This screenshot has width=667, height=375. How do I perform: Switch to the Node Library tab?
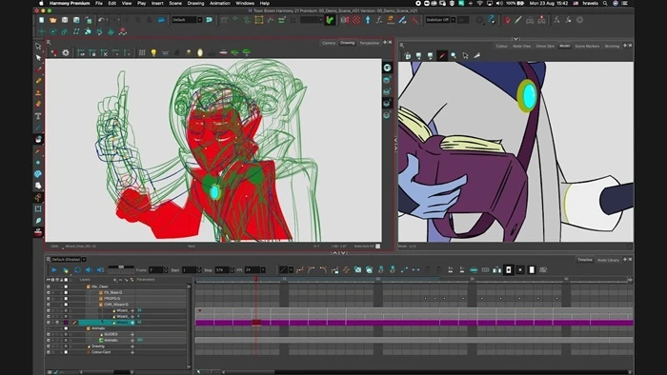(x=608, y=260)
